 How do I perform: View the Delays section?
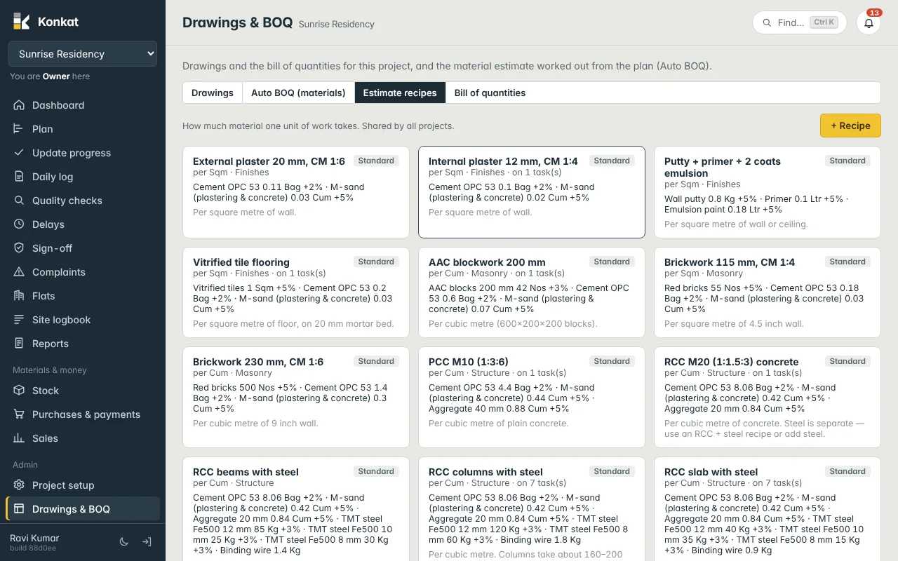(83, 224)
